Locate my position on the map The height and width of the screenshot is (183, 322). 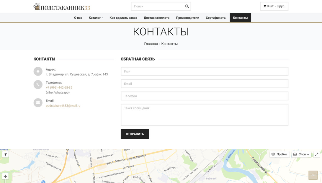pyautogui.click(x=5, y=154)
